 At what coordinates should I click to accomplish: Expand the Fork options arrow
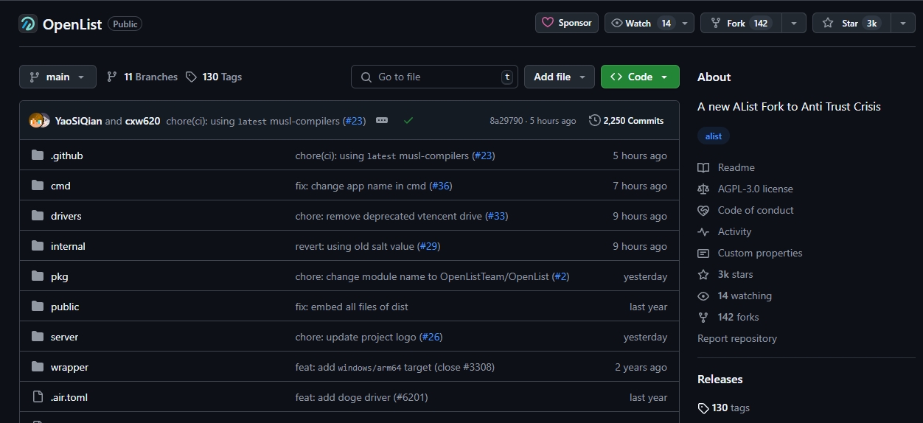click(x=793, y=24)
